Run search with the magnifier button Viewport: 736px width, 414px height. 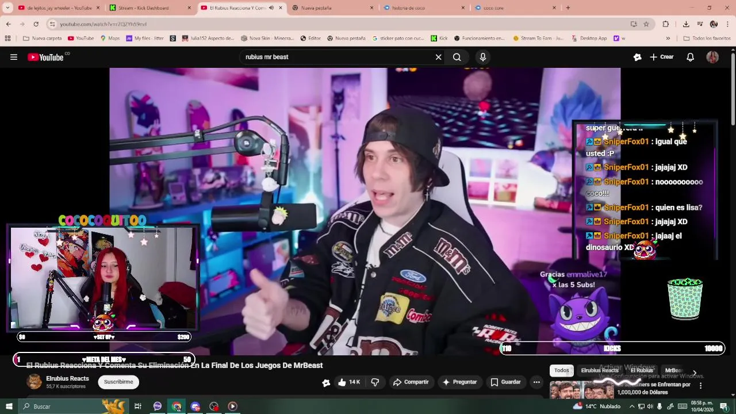pyautogui.click(x=457, y=57)
